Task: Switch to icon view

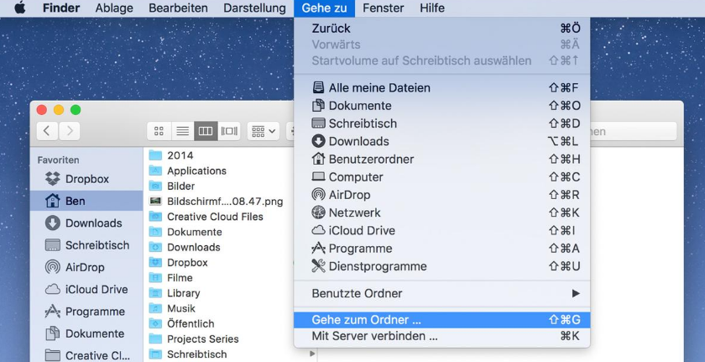Action: pyautogui.click(x=159, y=131)
